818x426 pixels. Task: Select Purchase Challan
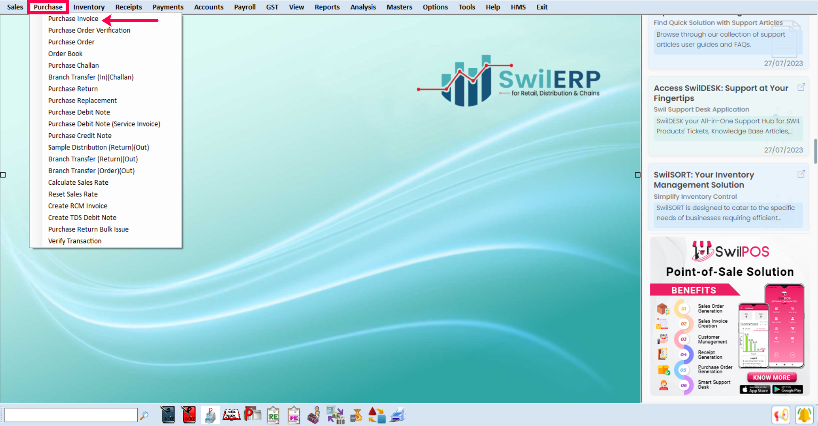(73, 66)
